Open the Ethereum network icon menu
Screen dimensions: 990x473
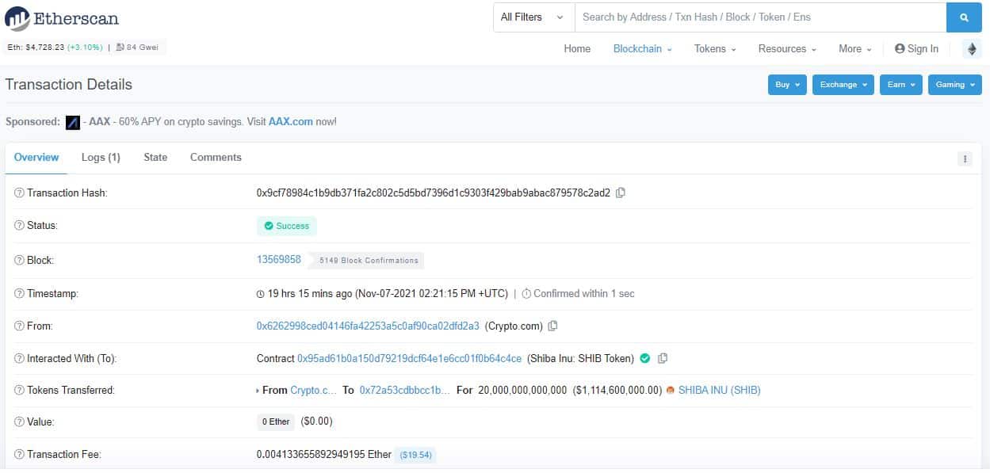coord(972,49)
